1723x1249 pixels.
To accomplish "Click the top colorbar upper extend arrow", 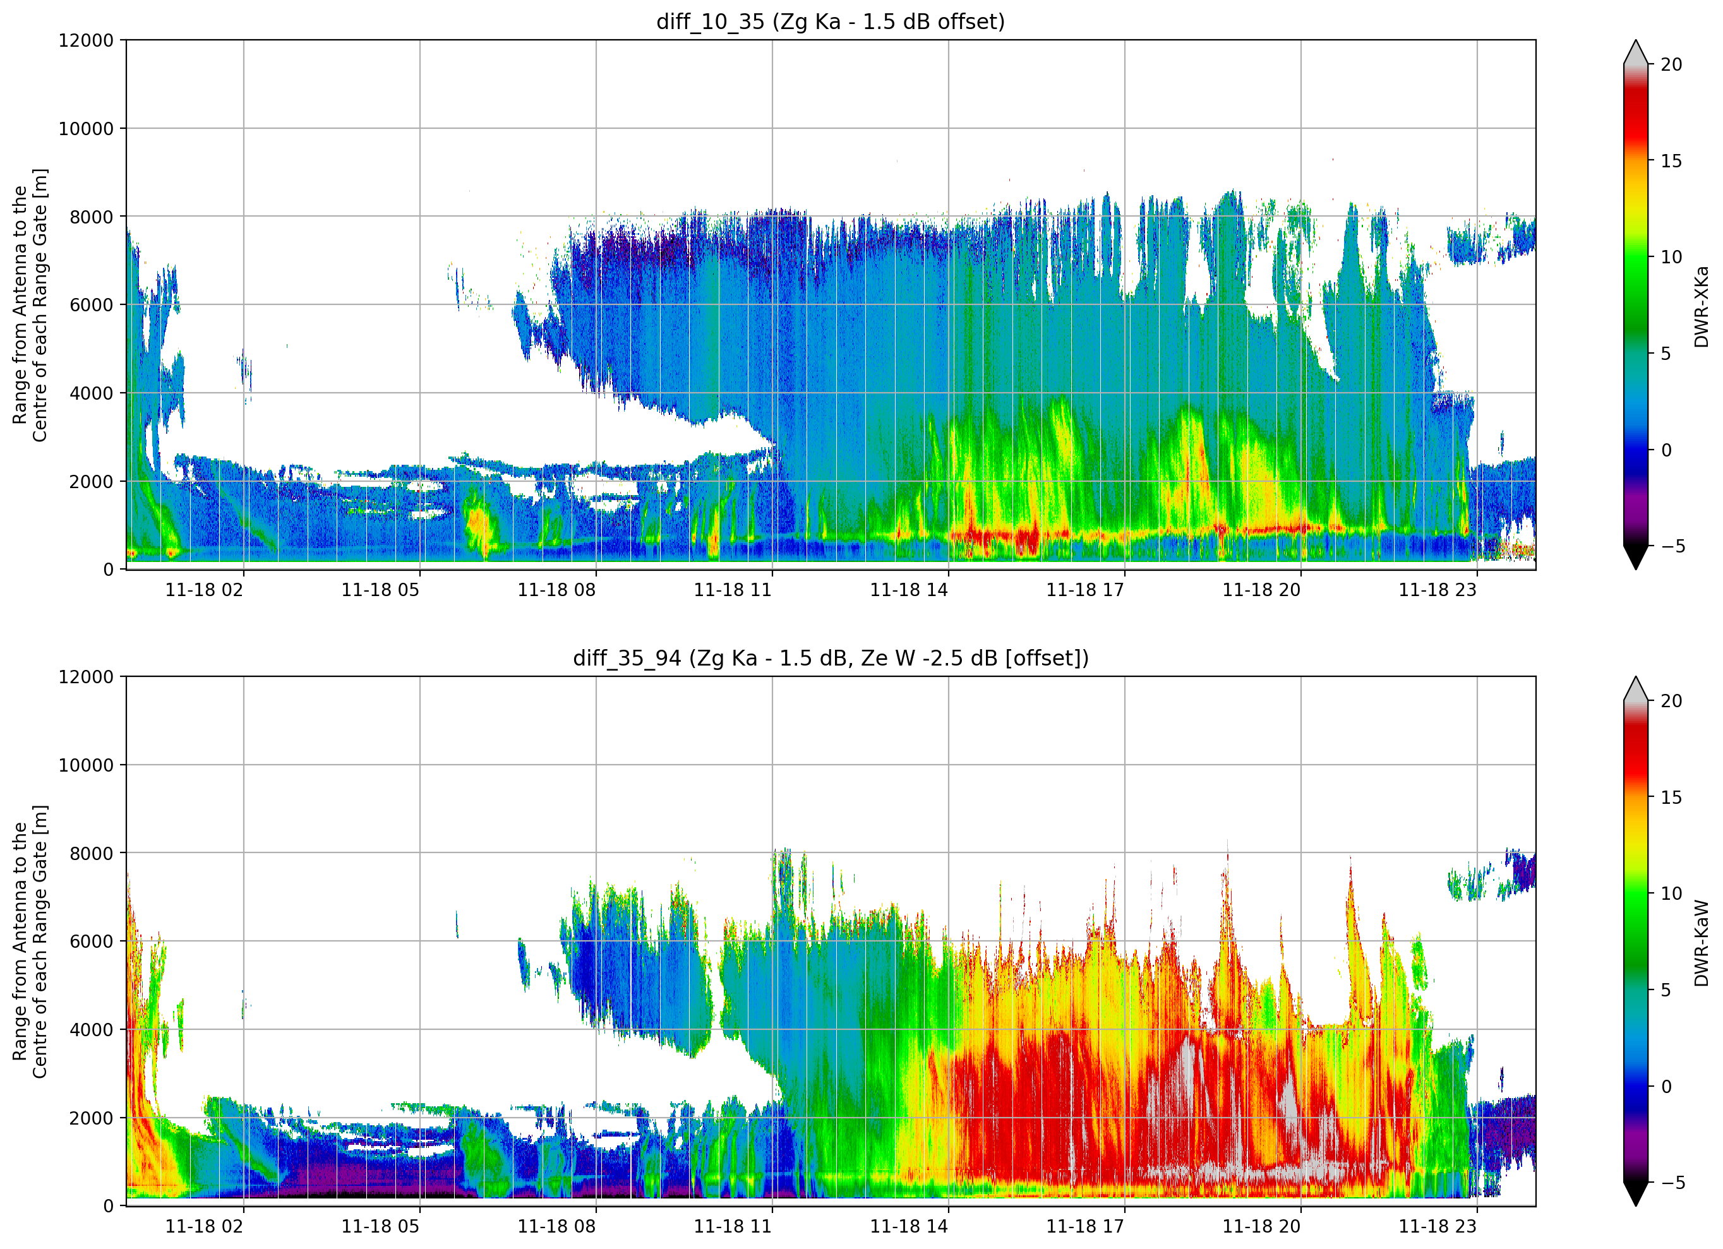I will [x=1636, y=52].
